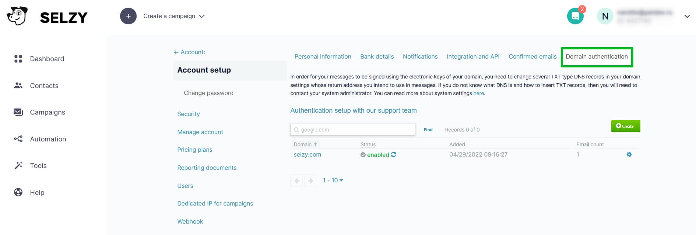Switch to Bank details tab

(377, 57)
